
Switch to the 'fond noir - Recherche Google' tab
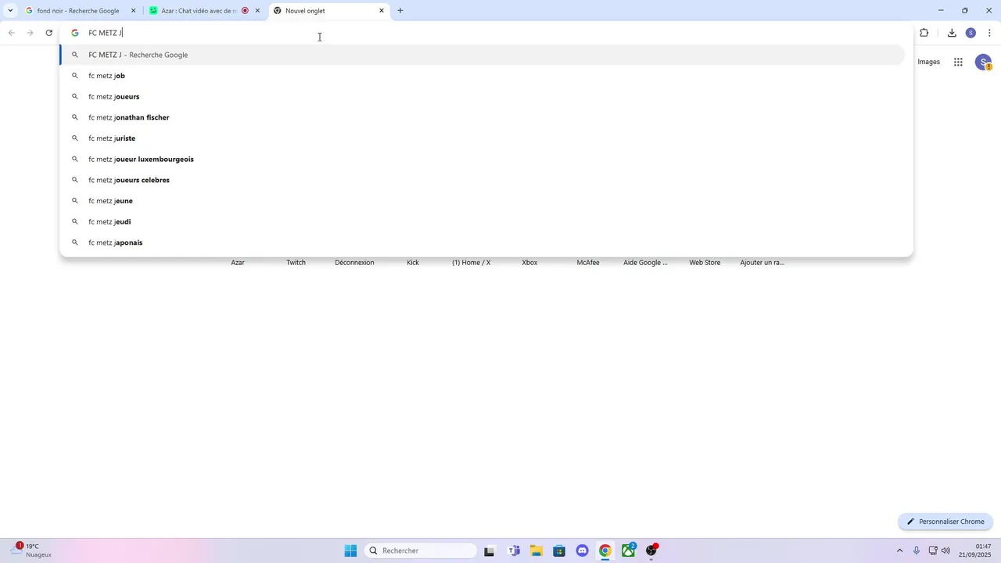[x=78, y=11]
